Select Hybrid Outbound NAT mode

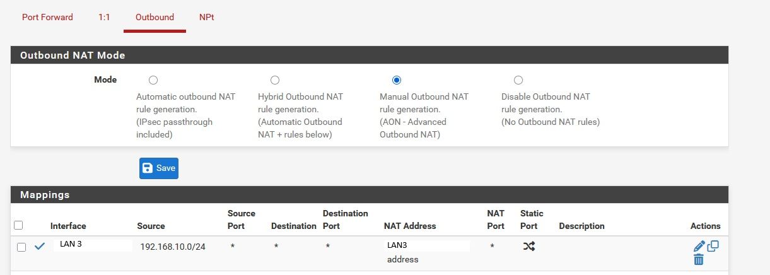(x=275, y=80)
